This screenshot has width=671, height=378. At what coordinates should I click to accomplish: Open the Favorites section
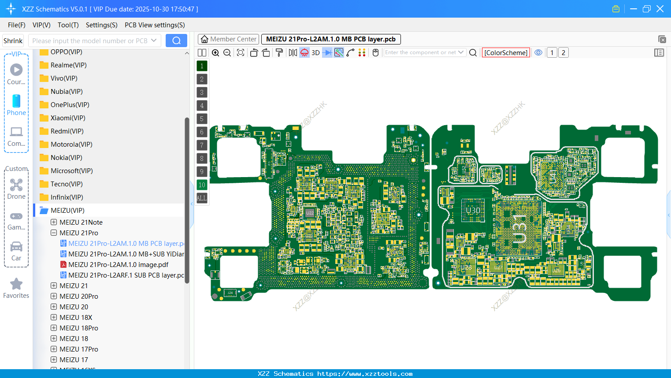click(x=16, y=289)
